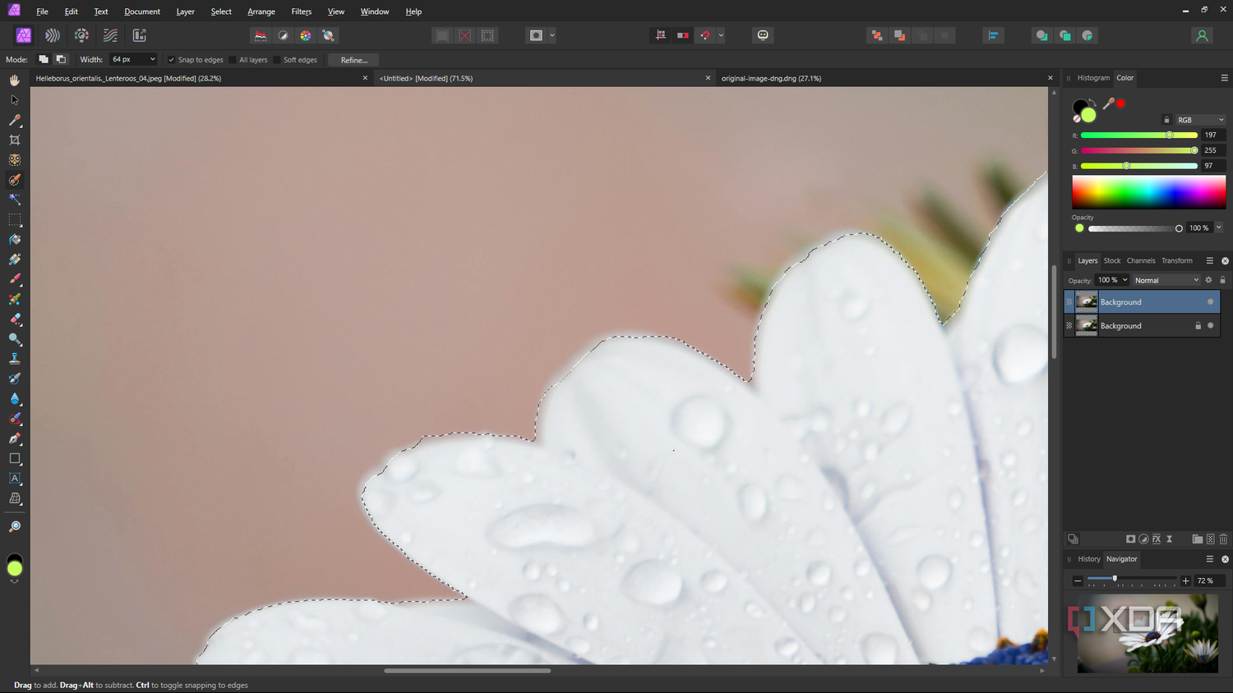Select the Blur water-drop tool
The height and width of the screenshot is (693, 1233).
tap(15, 399)
